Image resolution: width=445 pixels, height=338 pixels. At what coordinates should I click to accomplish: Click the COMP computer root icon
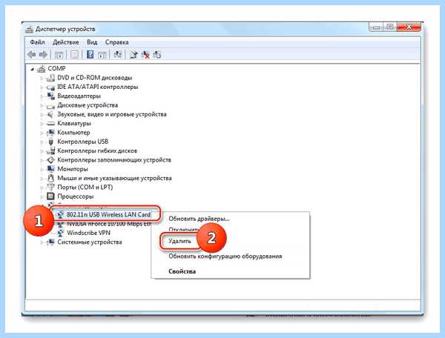tap(42, 69)
